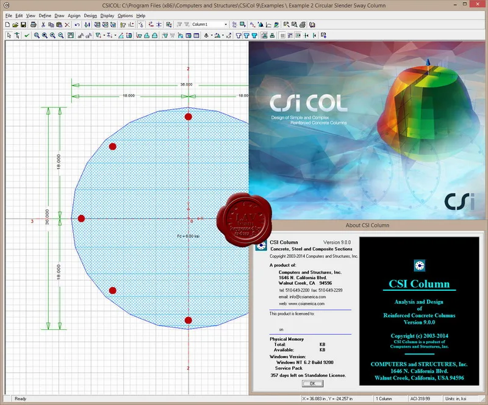This screenshot has height=405, width=488.
Task: Click the interaction curve chart icon
Action: [268, 24]
